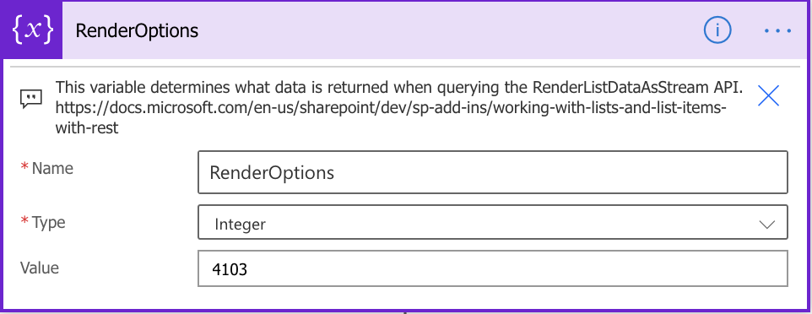Click into the Name field containing RenderOptions
Image resolution: width=812 pixels, height=314 pixels.
point(492,172)
